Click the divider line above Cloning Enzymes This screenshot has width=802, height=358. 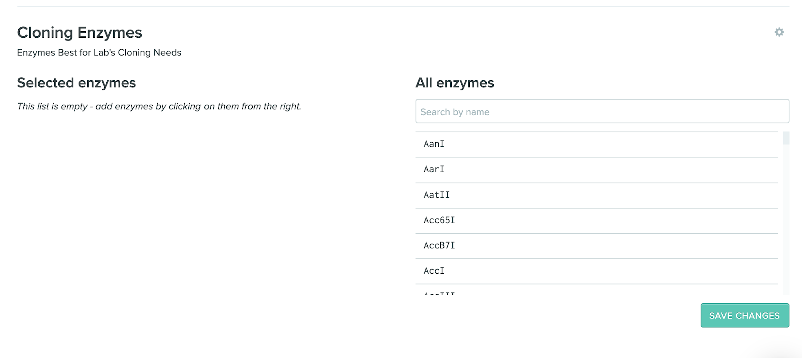(401, 6)
